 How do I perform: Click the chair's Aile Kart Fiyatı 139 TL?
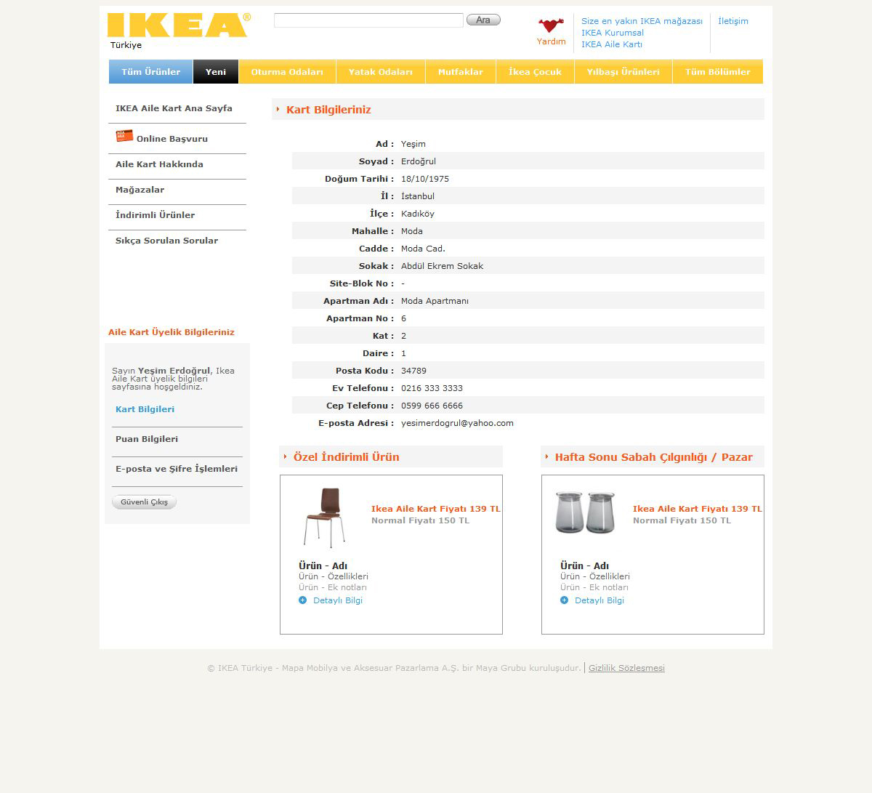pos(436,509)
